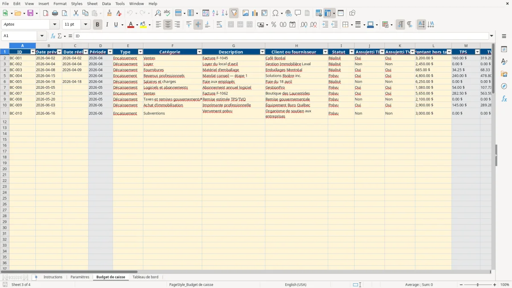Click the Split Window icon
The width and height of the screenshot is (512, 288).
pos(340,13)
